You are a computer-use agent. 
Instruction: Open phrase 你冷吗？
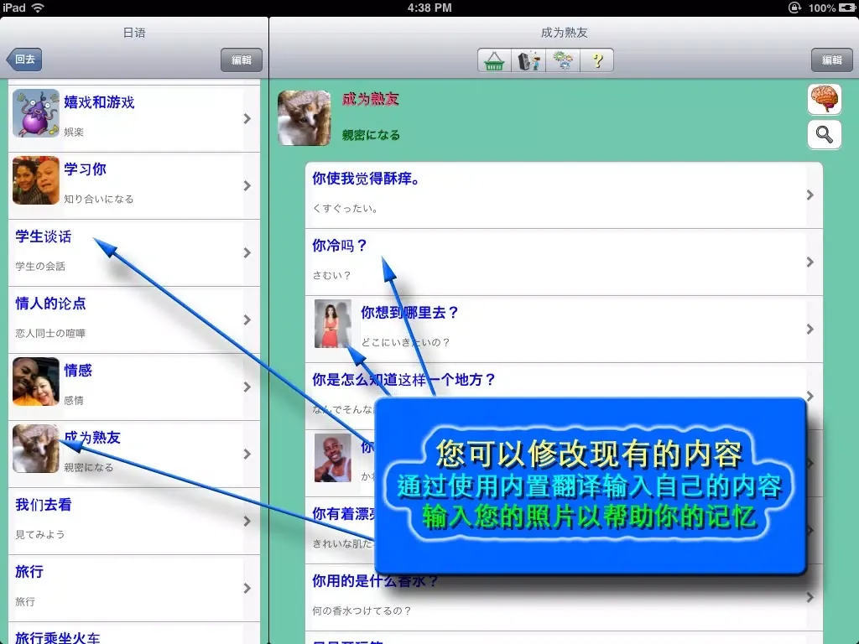pos(564,262)
